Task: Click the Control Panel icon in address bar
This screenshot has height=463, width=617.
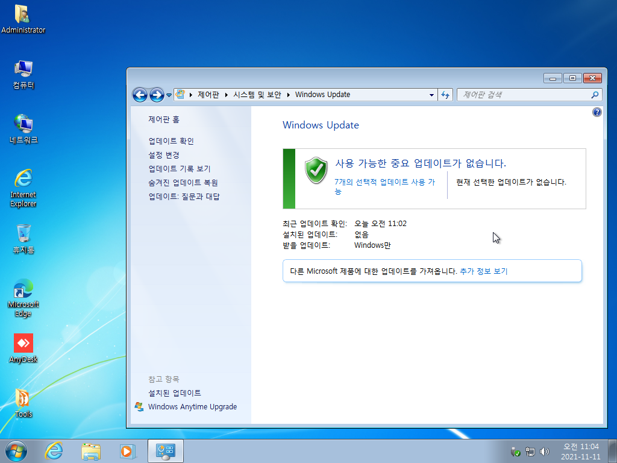Action: pos(180,95)
